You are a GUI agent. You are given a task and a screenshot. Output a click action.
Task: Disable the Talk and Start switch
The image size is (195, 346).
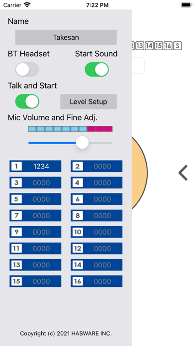27,101
